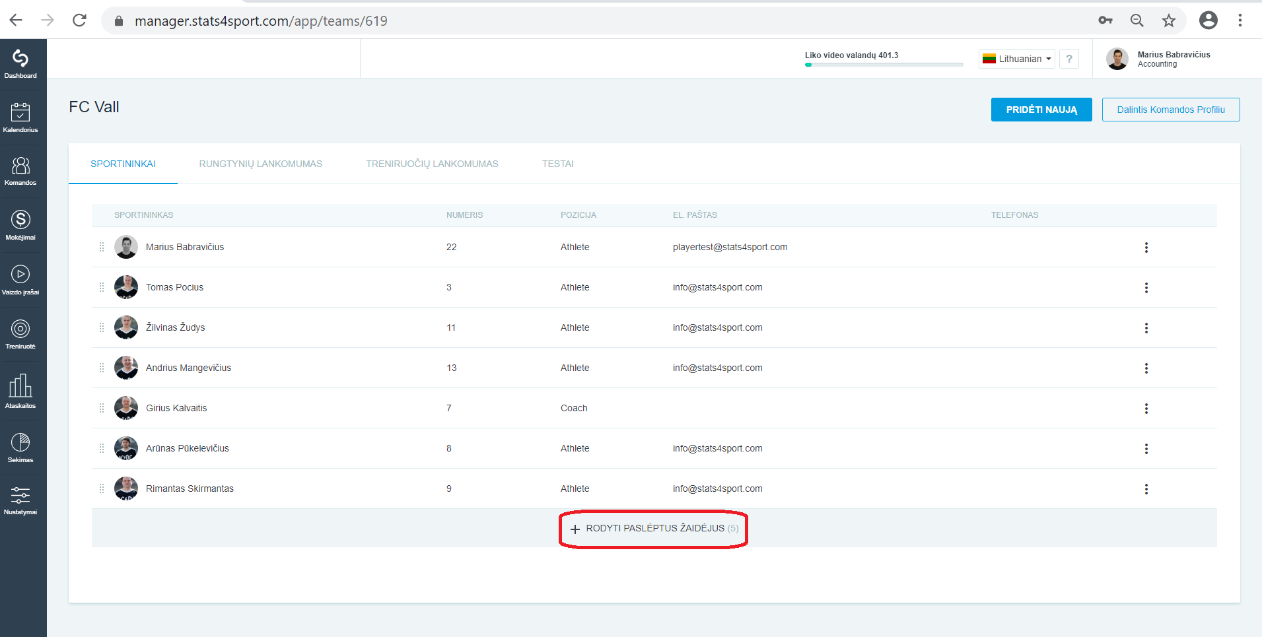1262x637 pixels.
Task: Open Kalendorius from the sidebar
Action: 20,117
